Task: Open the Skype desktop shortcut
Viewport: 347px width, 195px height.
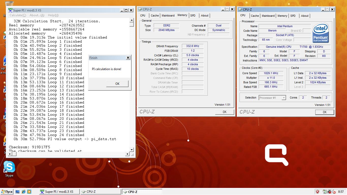Action: 9,169
